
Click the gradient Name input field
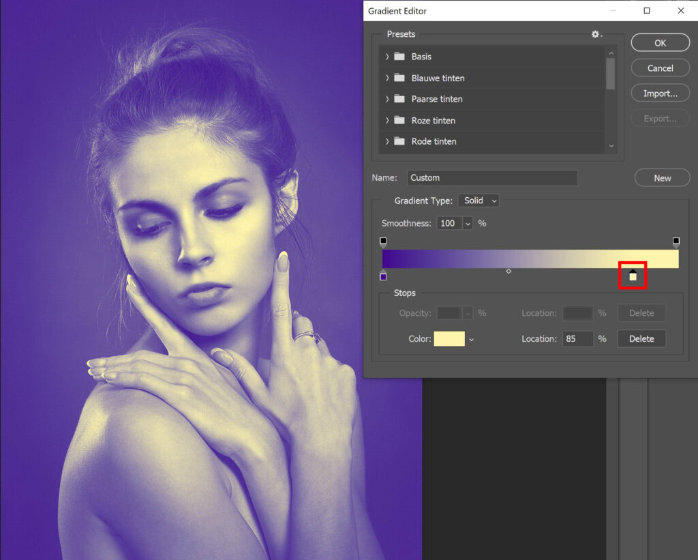coord(492,178)
